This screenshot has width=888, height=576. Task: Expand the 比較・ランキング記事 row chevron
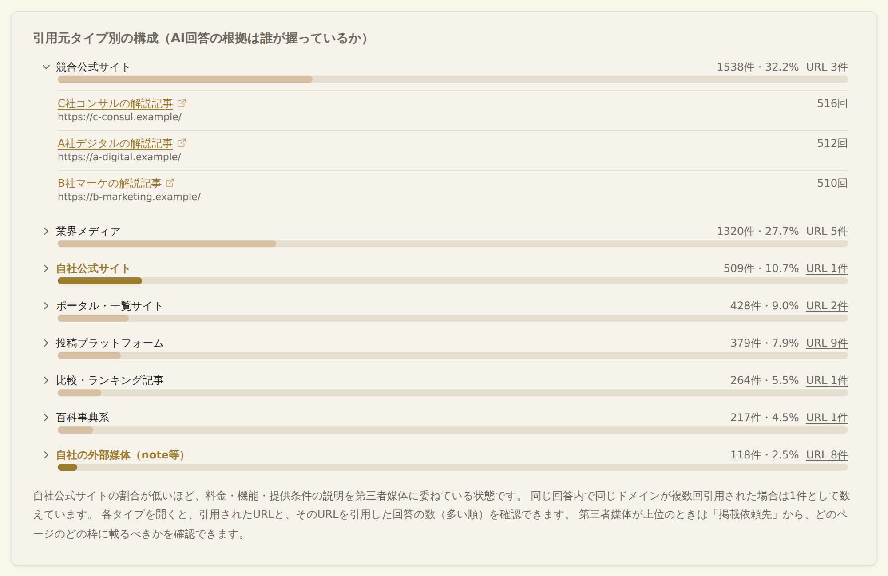pyautogui.click(x=46, y=380)
